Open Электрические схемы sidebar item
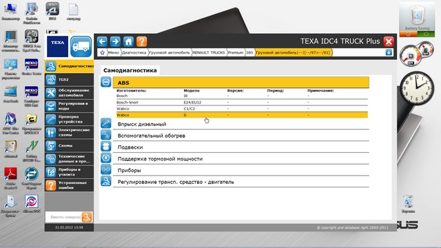The image size is (441, 248). pyautogui.click(x=69, y=132)
